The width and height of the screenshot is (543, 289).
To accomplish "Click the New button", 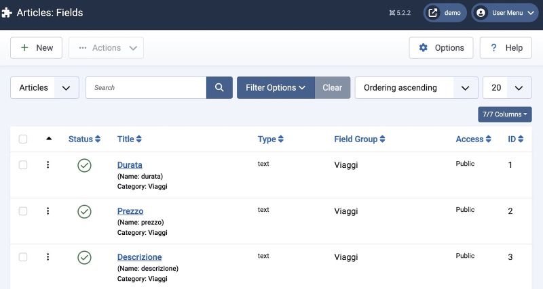I will tap(37, 47).
